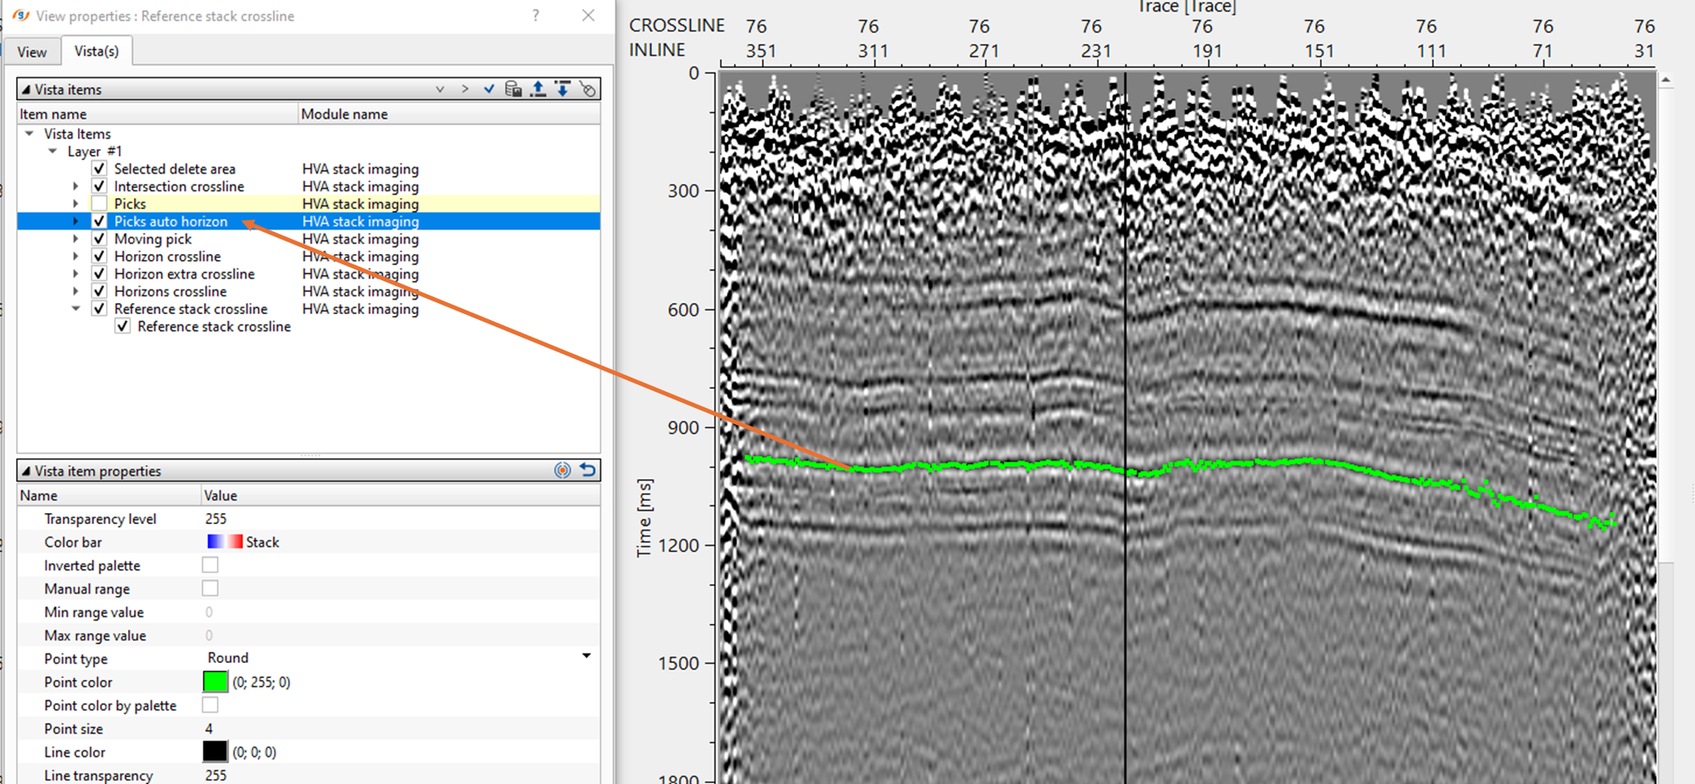Screen dimensions: 1695x784
Task: Click the orange target icon in Vista item properties
Action: [562, 471]
